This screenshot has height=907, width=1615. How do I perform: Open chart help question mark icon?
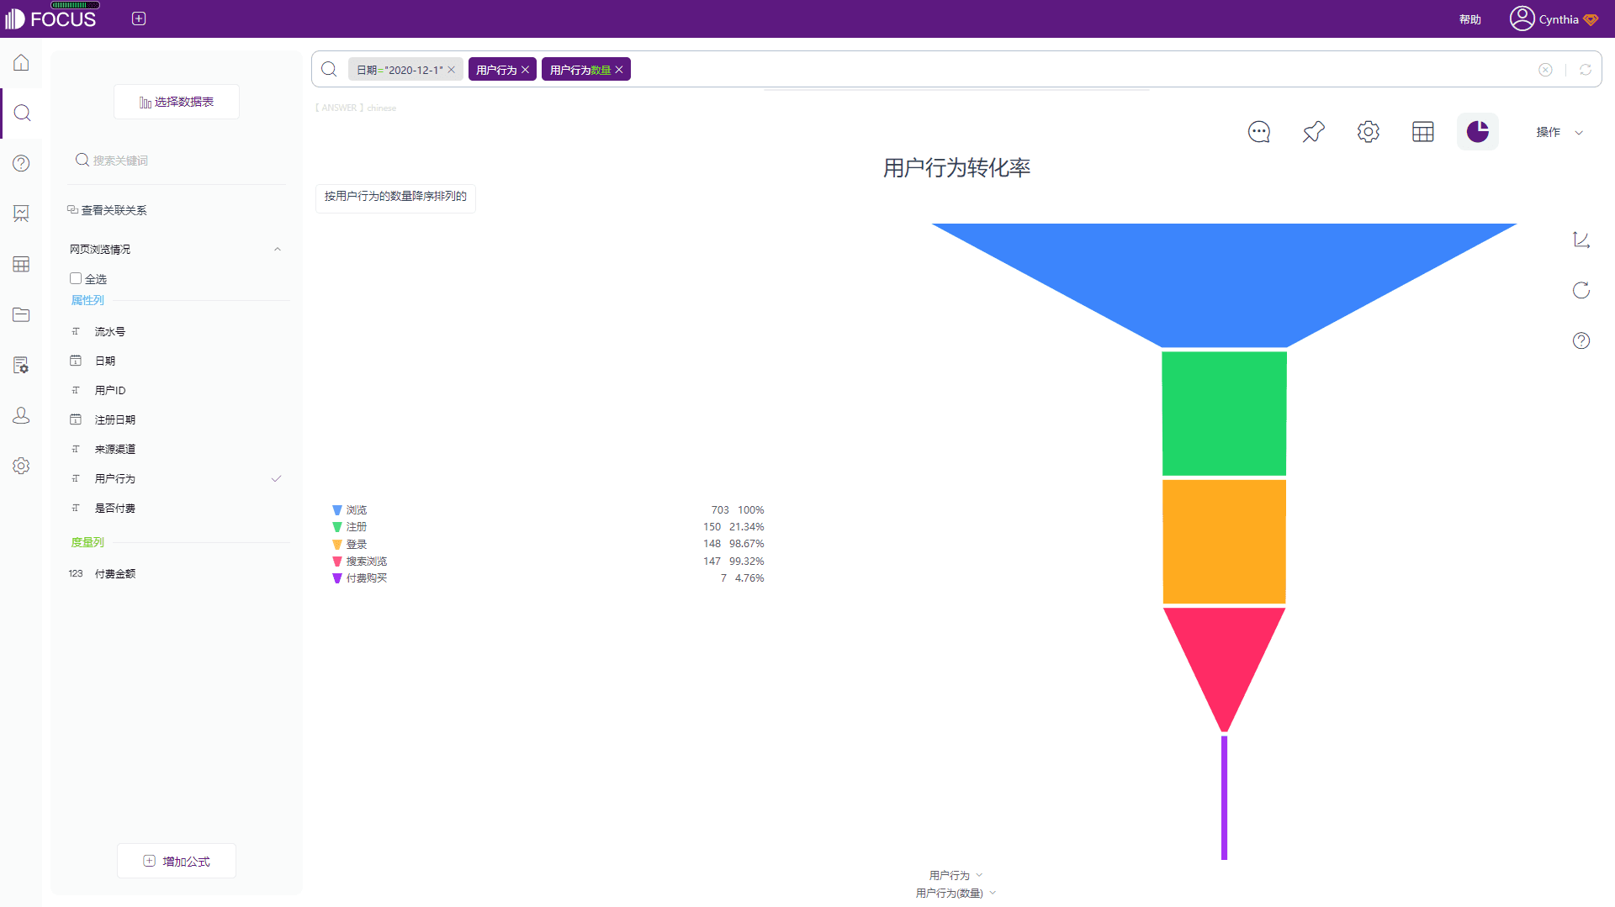[x=1581, y=340]
